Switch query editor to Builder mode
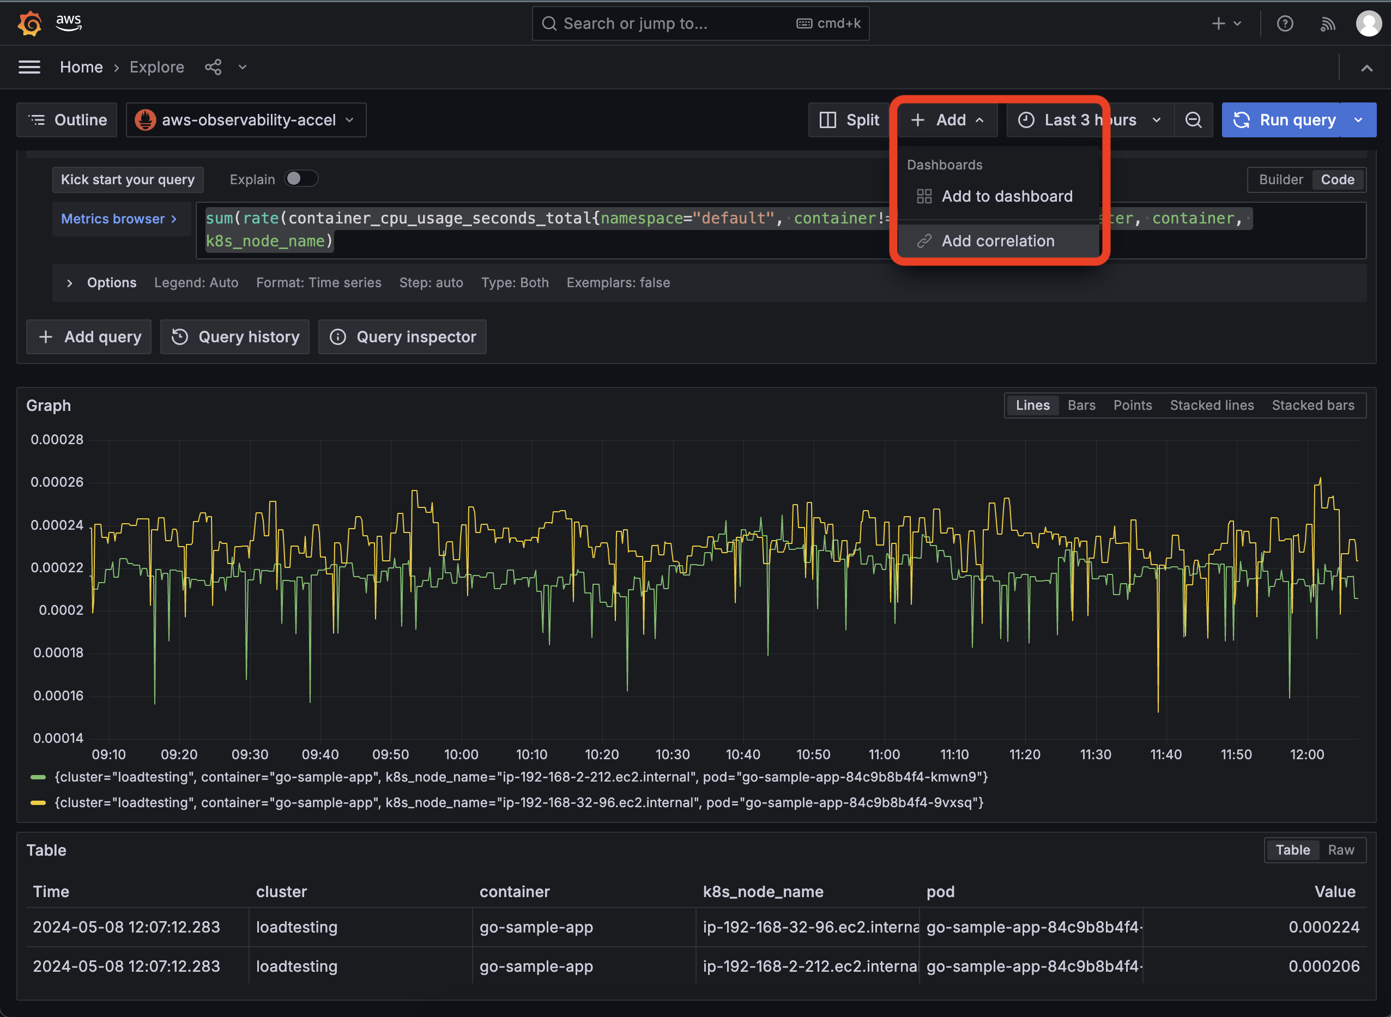Viewport: 1391px width, 1017px height. point(1280,179)
